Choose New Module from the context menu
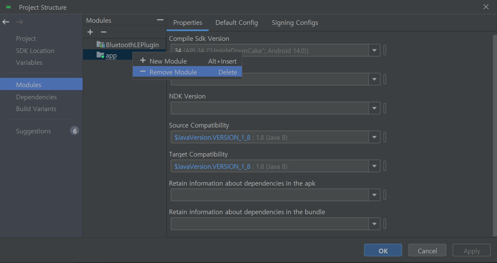The width and height of the screenshot is (497, 263). 187,61
